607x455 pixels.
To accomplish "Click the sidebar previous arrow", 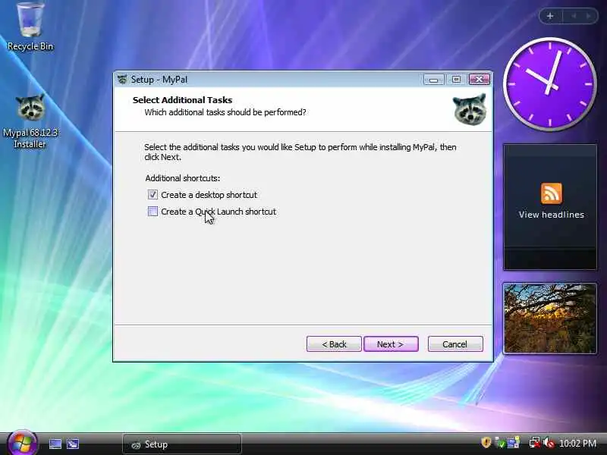I will 574,16.
